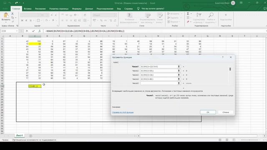Click the Font Color letter A icon
Screen dimensions: 267x150
(53, 20)
